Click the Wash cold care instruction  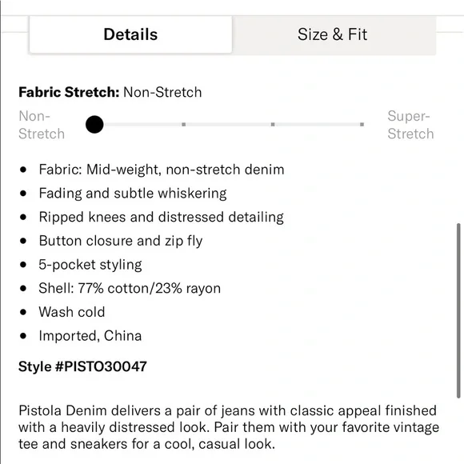point(72,312)
